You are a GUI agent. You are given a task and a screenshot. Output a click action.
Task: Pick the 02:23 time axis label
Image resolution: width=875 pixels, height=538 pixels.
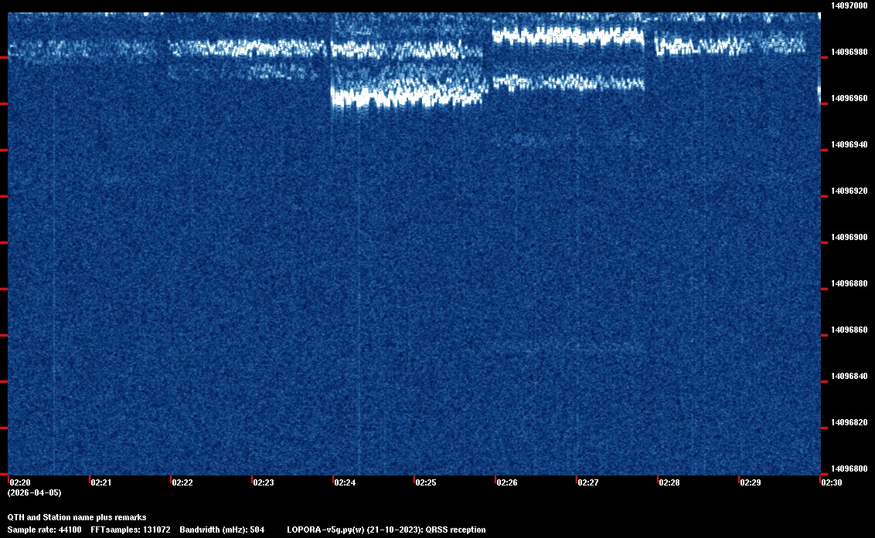tap(264, 482)
